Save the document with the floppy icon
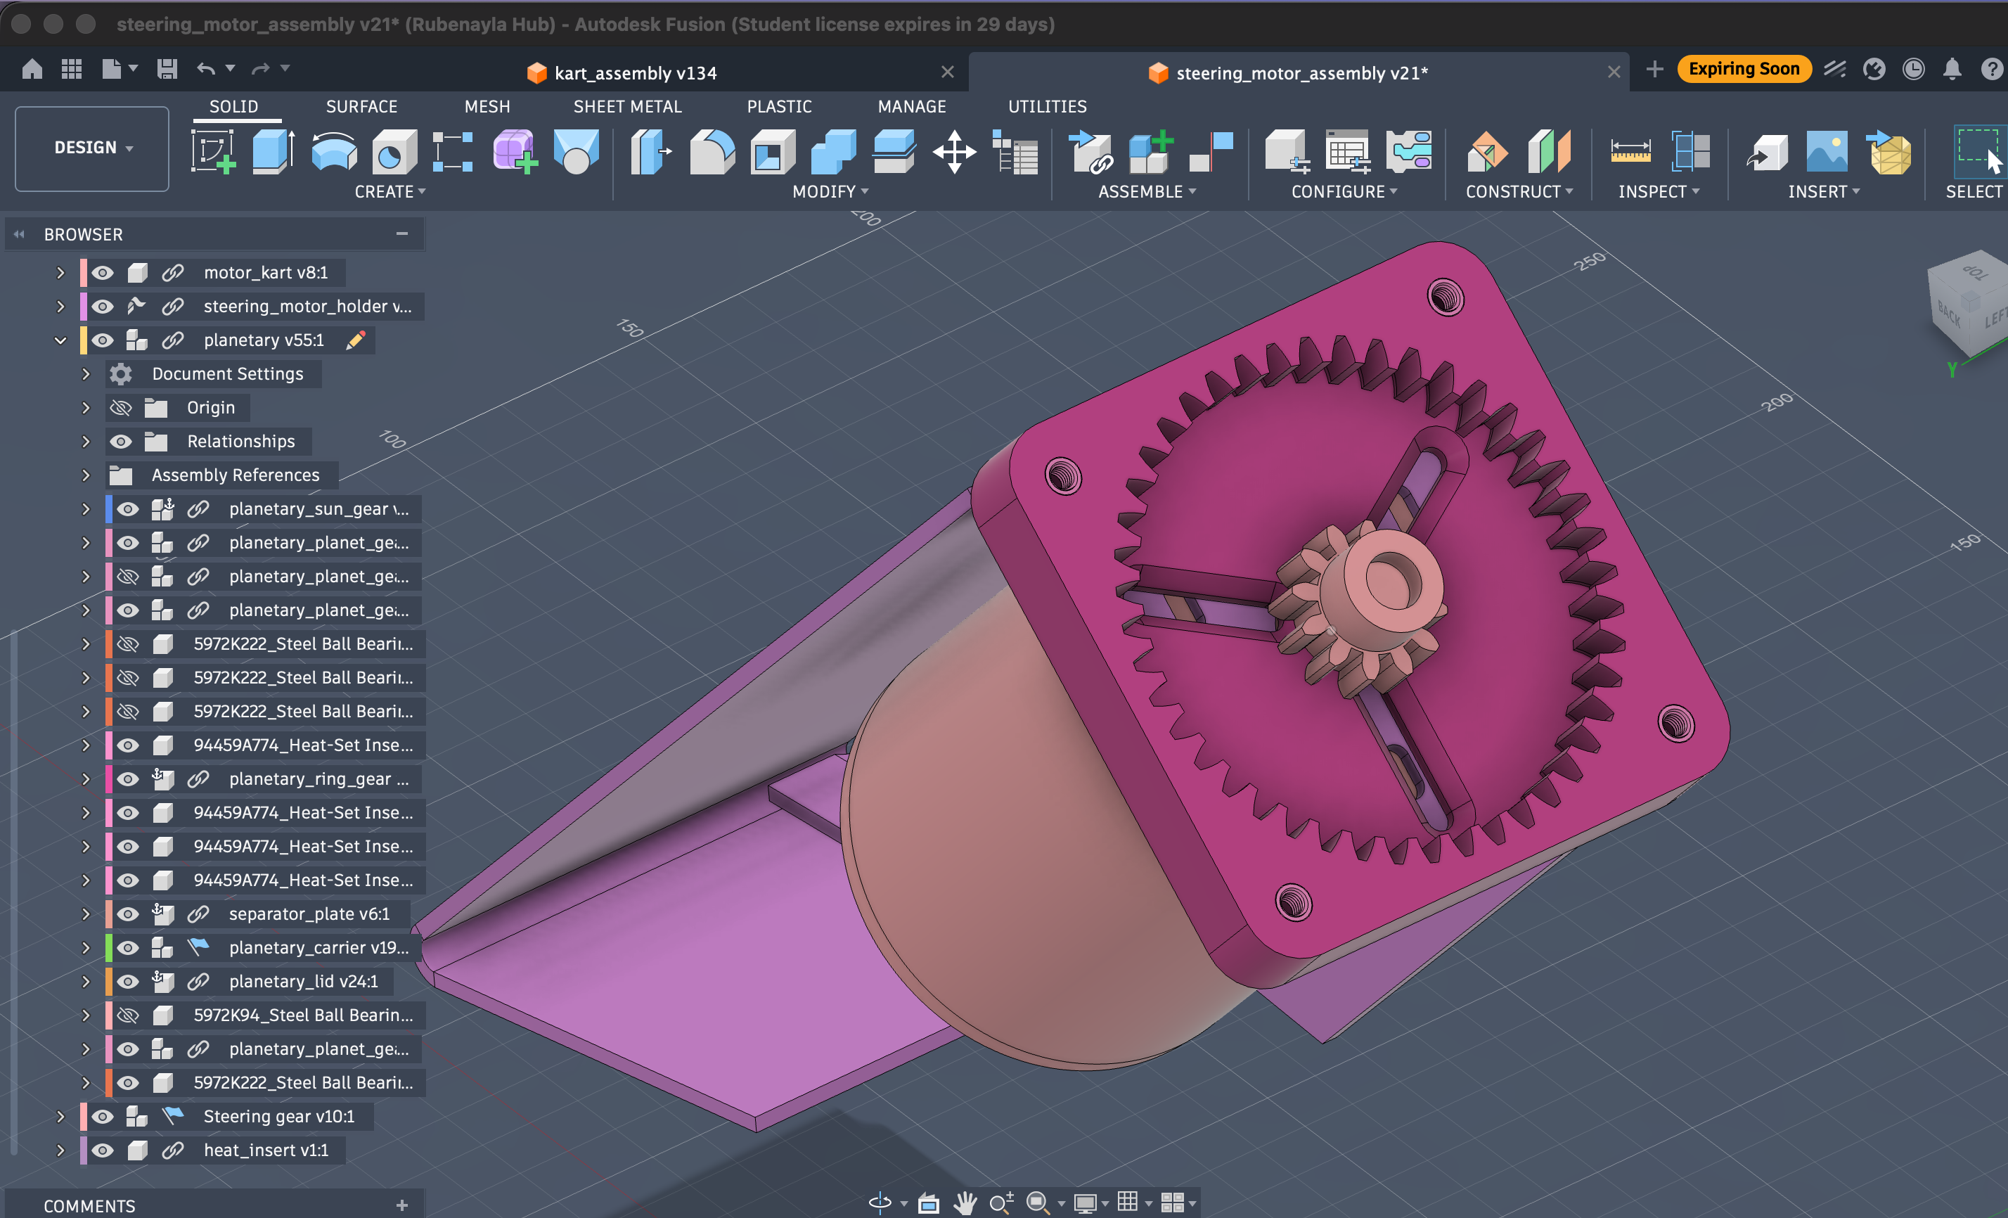This screenshot has height=1218, width=2008. [x=167, y=68]
